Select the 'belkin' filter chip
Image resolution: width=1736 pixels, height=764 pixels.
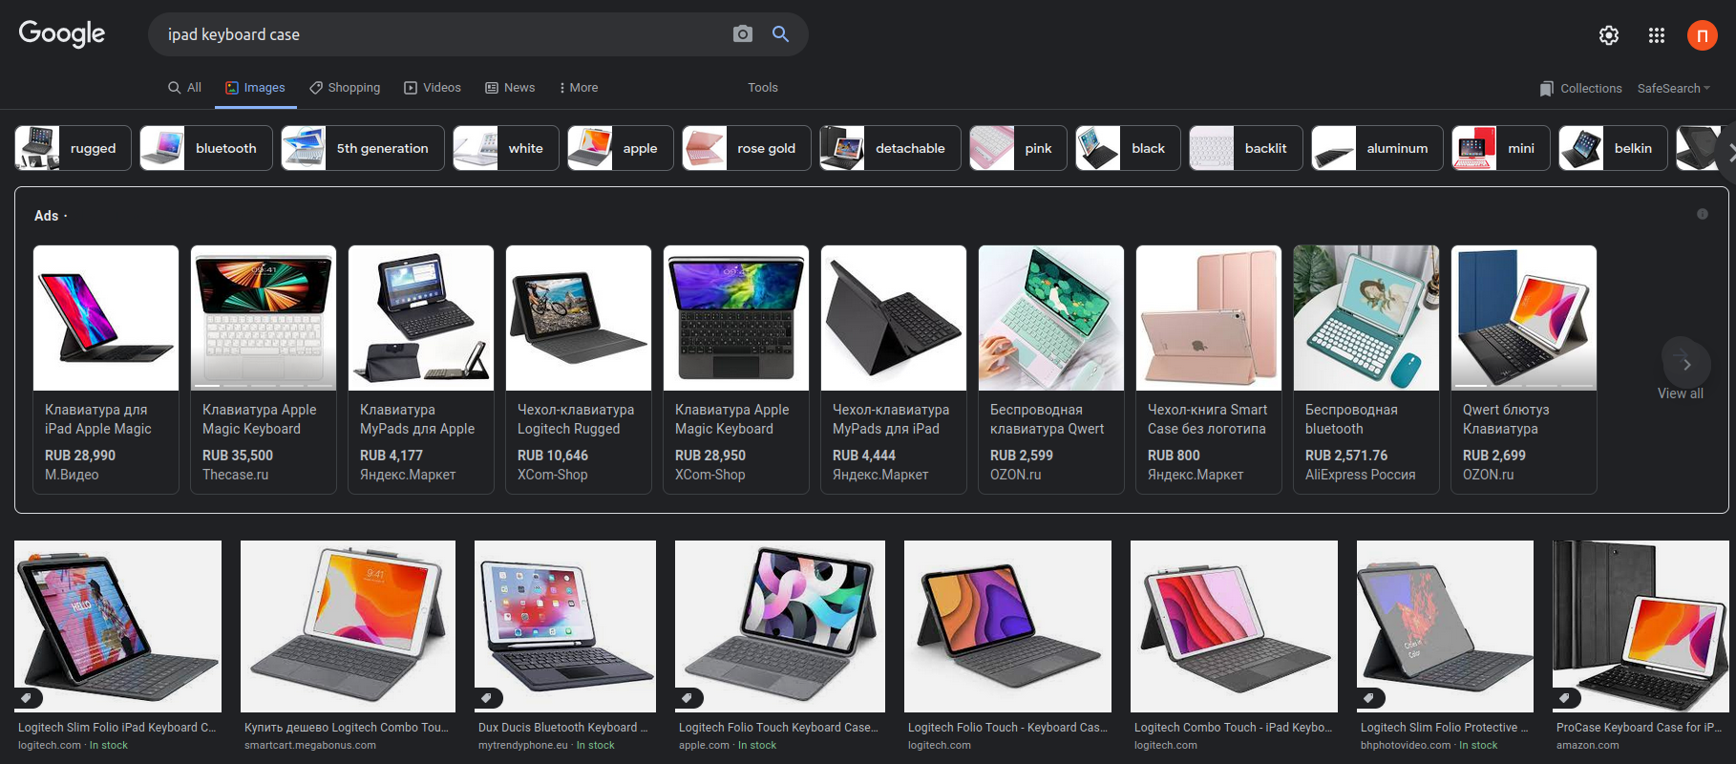coord(1613,148)
